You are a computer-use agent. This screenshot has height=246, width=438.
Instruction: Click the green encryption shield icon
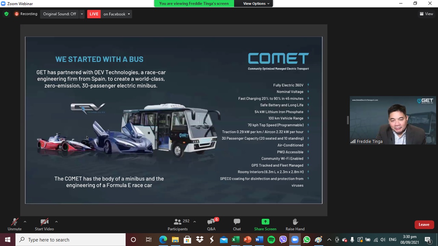click(6, 14)
